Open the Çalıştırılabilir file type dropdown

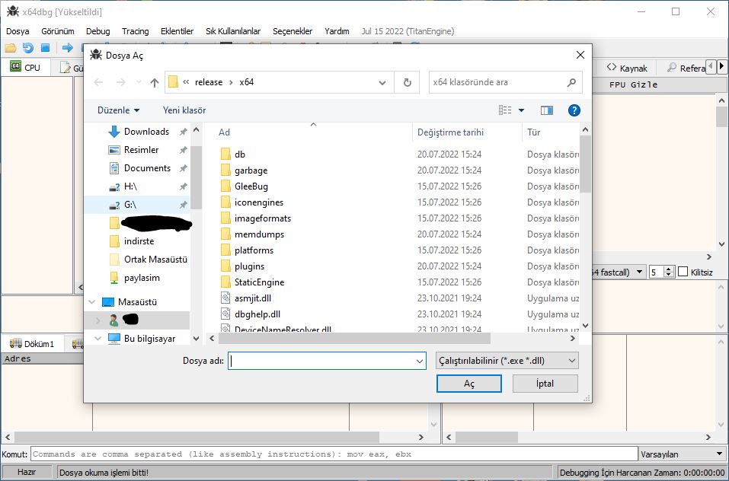[507, 361]
